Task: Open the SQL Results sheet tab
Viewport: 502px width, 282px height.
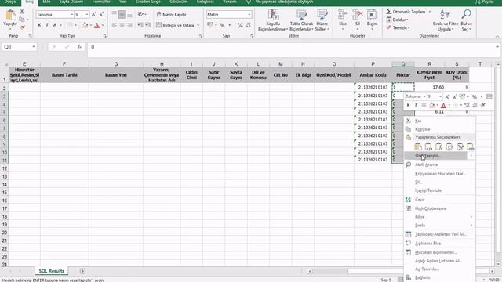Action: pyautogui.click(x=51, y=271)
